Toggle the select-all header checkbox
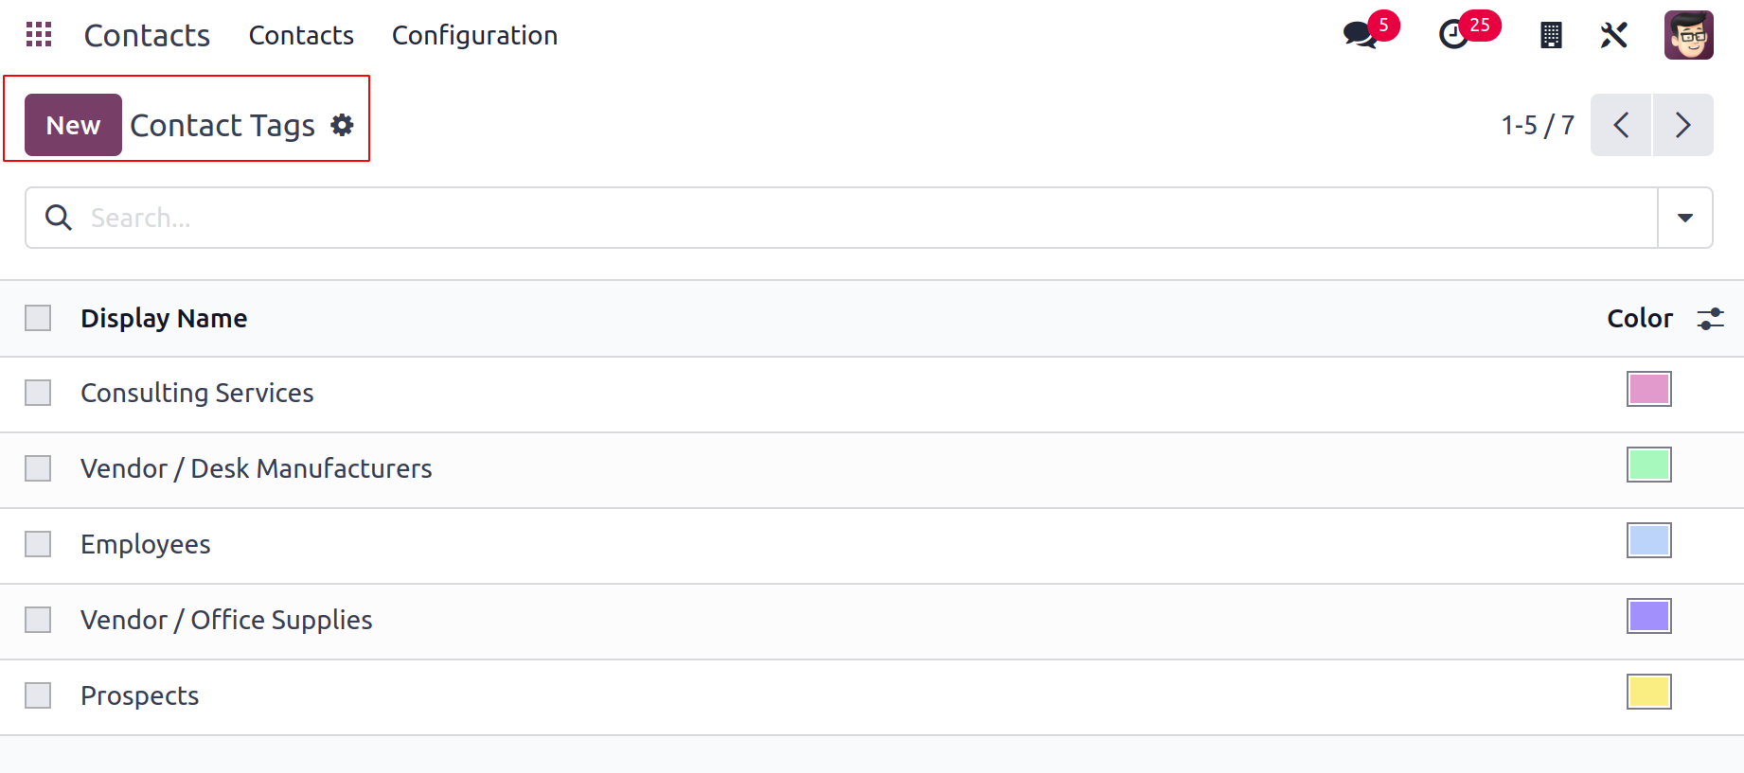The width and height of the screenshot is (1744, 773). coord(38,318)
